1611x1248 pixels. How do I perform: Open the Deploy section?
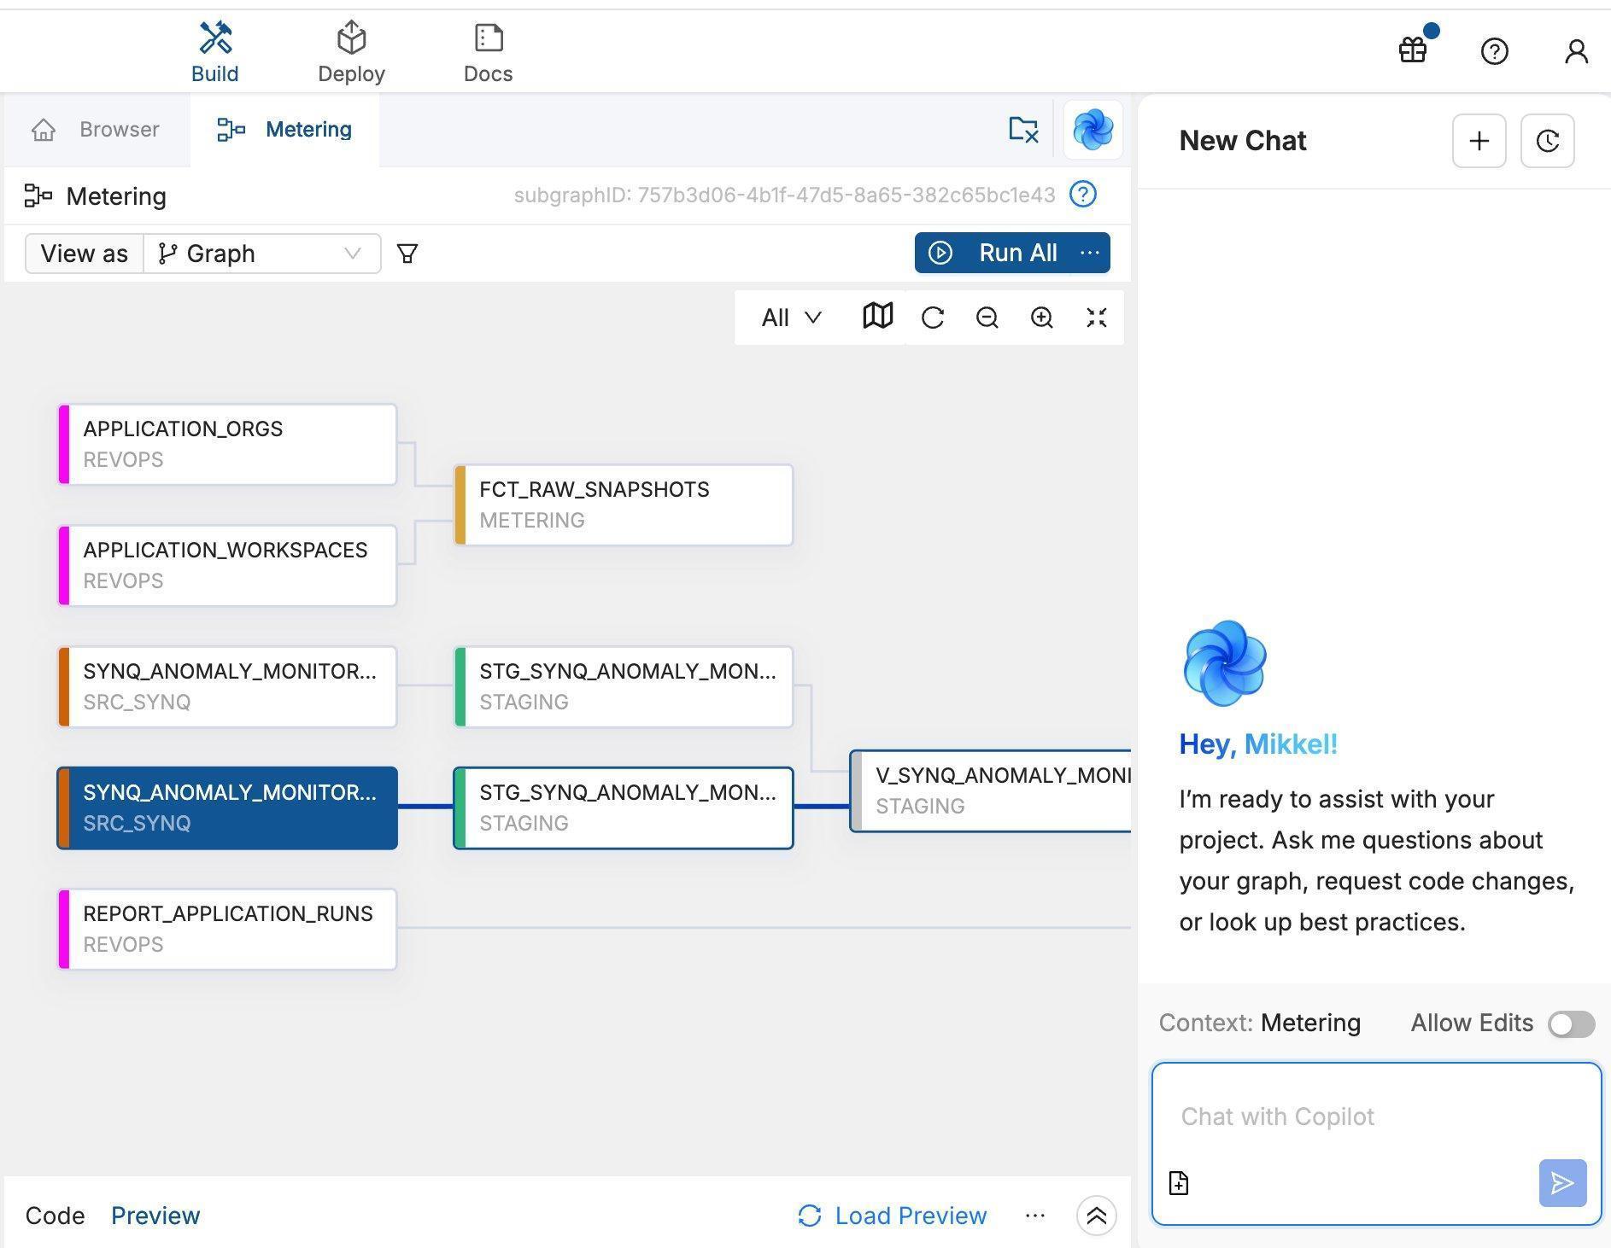pyautogui.click(x=351, y=51)
